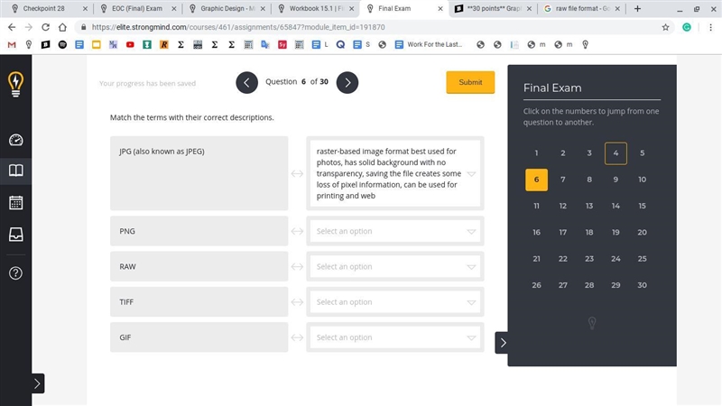Image resolution: width=722 pixels, height=406 pixels.
Task: Open the YouTube bookmark
Action: (130, 44)
